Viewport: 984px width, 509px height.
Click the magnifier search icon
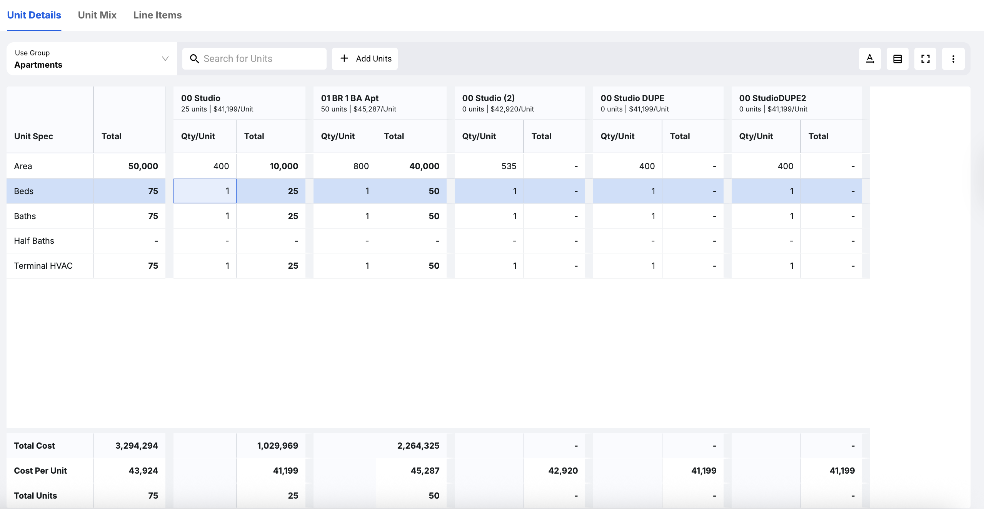click(x=194, y=59)
